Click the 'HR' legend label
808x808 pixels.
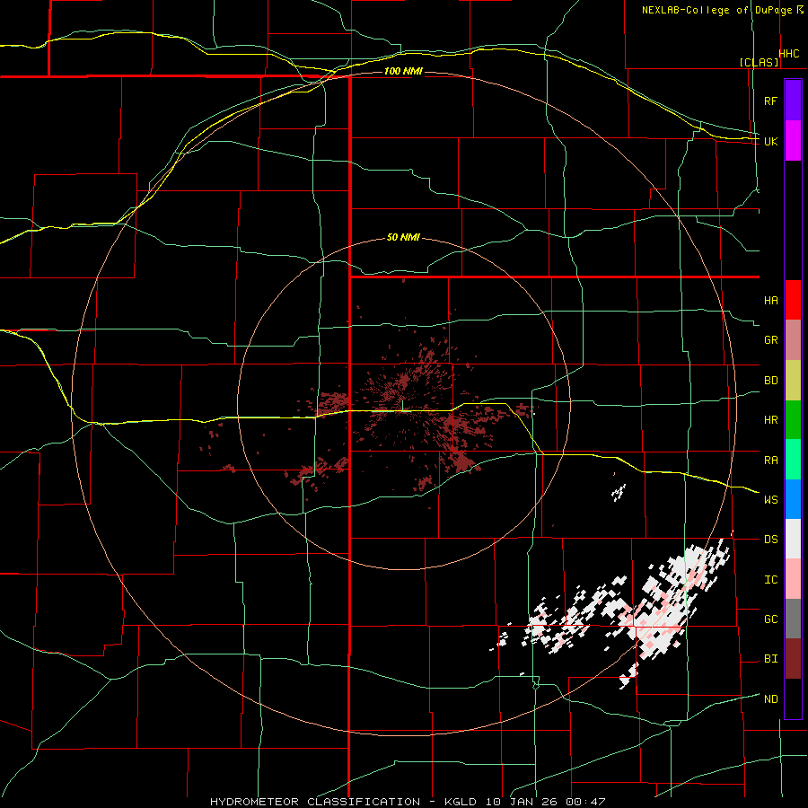click(x=770, y=420)
